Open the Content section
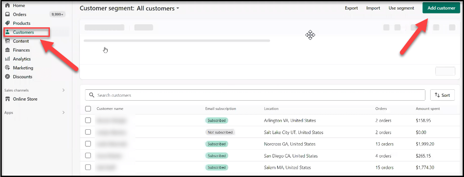This screenshot has width=464, height=177. [21, 41]
